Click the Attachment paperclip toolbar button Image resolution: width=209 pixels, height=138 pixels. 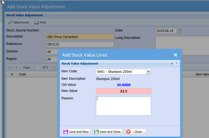[x=19, y=22]
